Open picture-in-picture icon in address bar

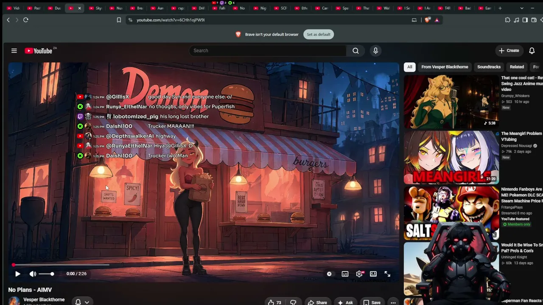(x=414, y=20)
